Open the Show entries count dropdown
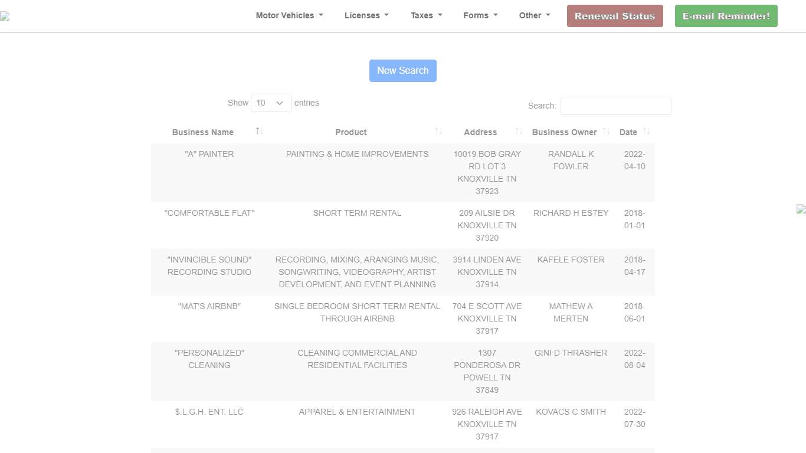806x453 pixels. (x=271, y=103)
